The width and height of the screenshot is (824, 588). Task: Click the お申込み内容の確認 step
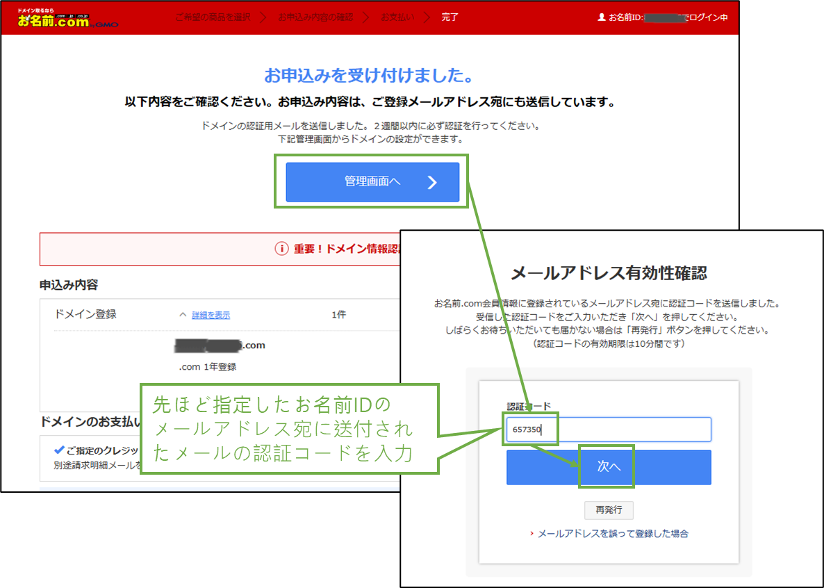315,17
